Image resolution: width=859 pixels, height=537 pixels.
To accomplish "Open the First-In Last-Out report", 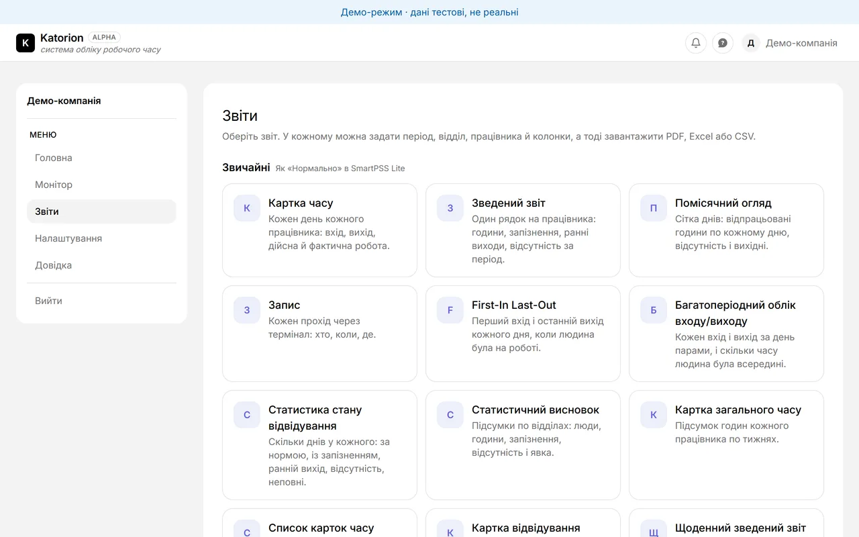I will pyautogui.click(x=523, y=334).
